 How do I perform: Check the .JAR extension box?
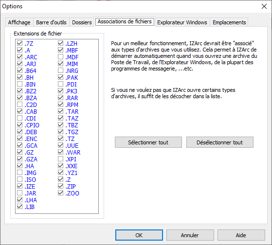coord(20,193)
